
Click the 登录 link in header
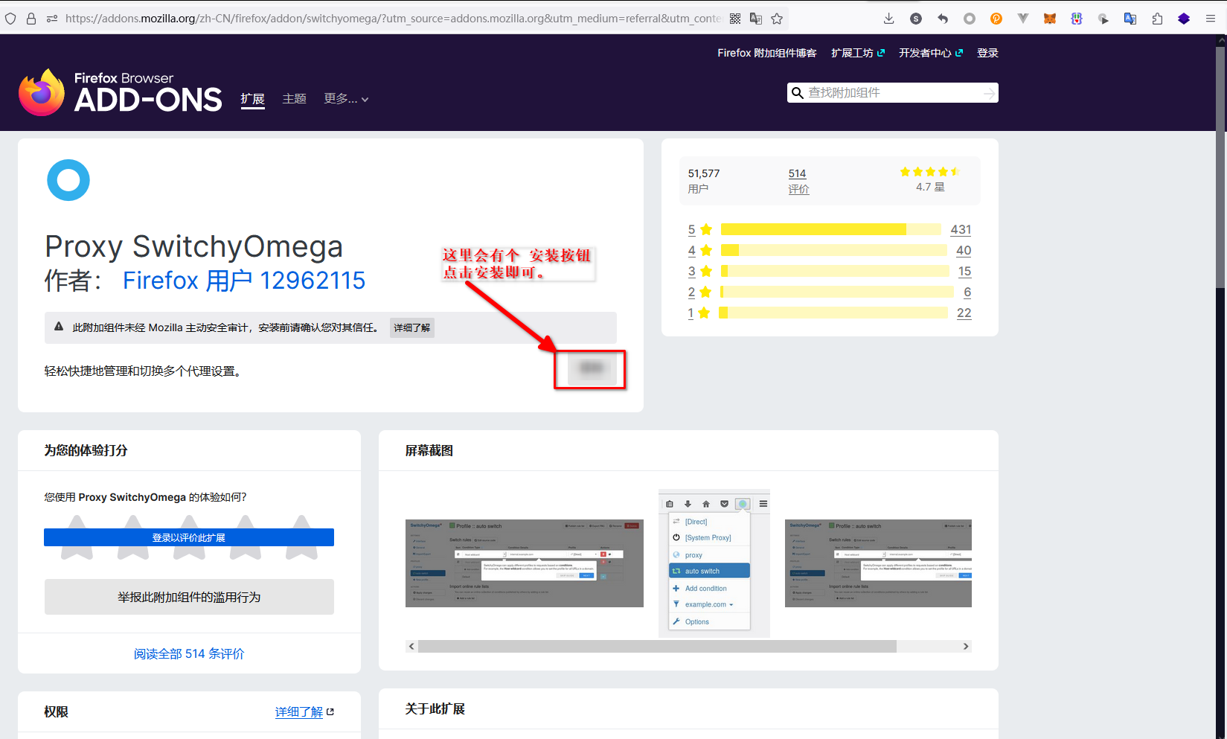pos(987,53)
